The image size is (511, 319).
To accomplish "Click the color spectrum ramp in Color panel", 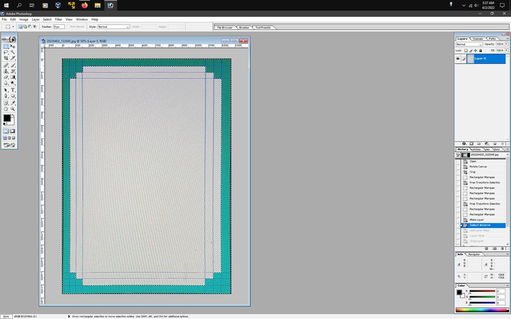I will [482, 310].
